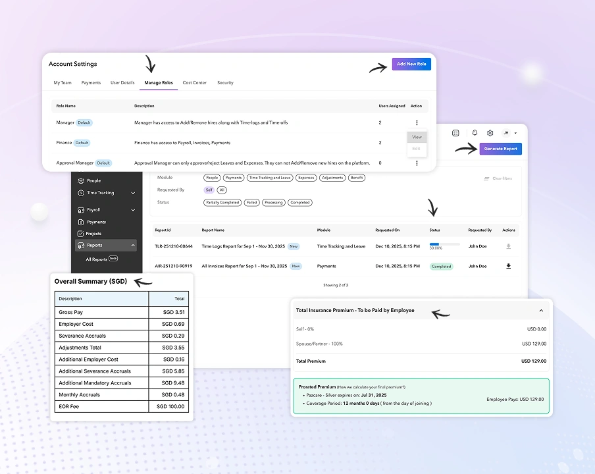Click the Report Name column header
The width and height of the screenshot is (595, 474).
213,230
